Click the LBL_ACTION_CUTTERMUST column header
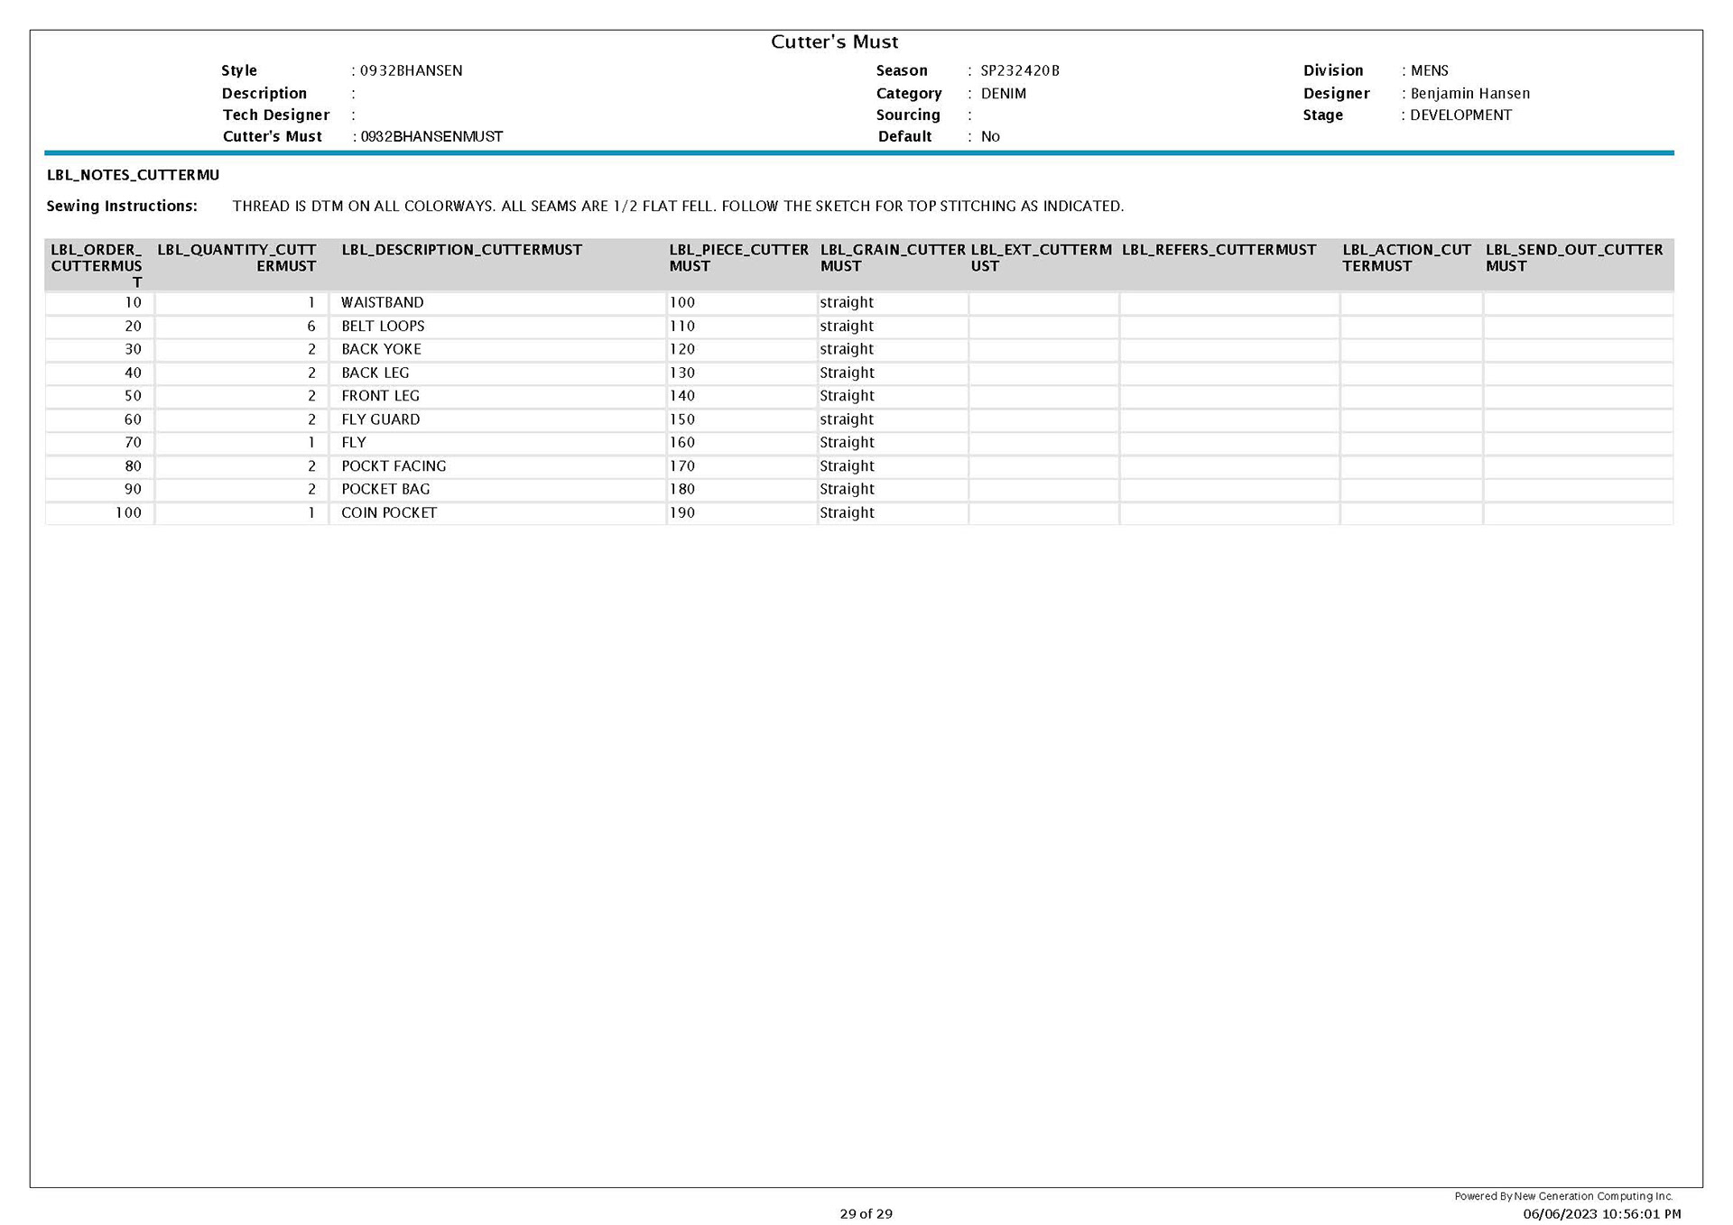1733x1225 pixels. 1405,257
